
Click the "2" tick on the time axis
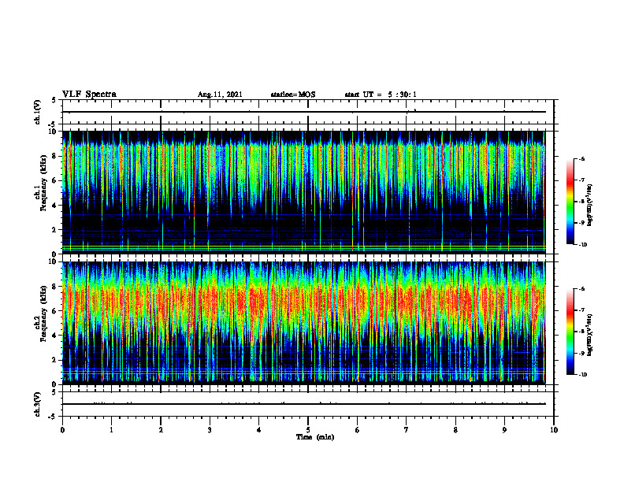point(161,430)
